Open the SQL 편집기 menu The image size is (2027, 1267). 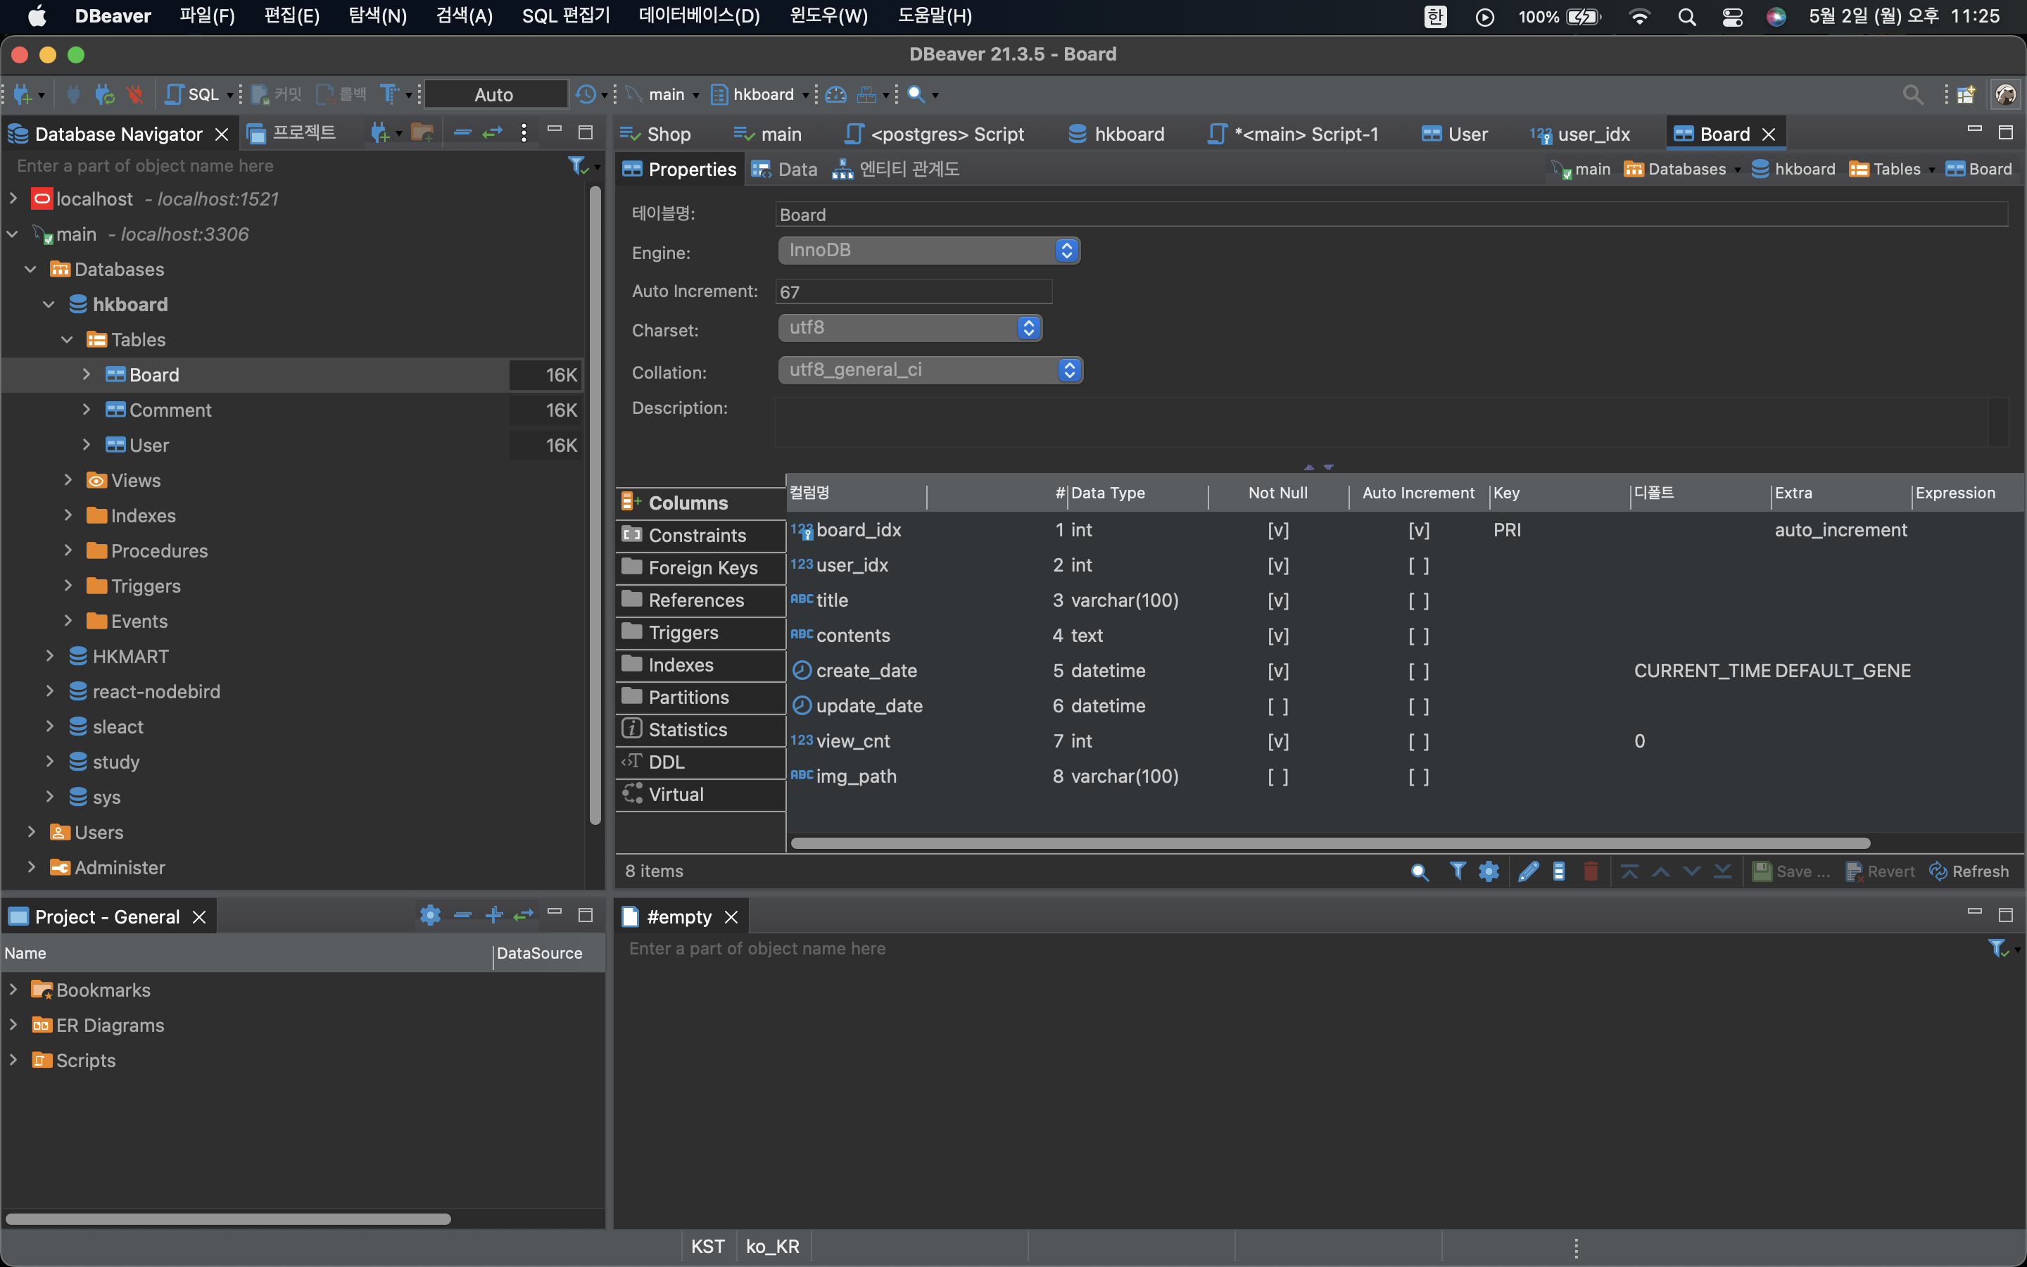pos(565,16)
